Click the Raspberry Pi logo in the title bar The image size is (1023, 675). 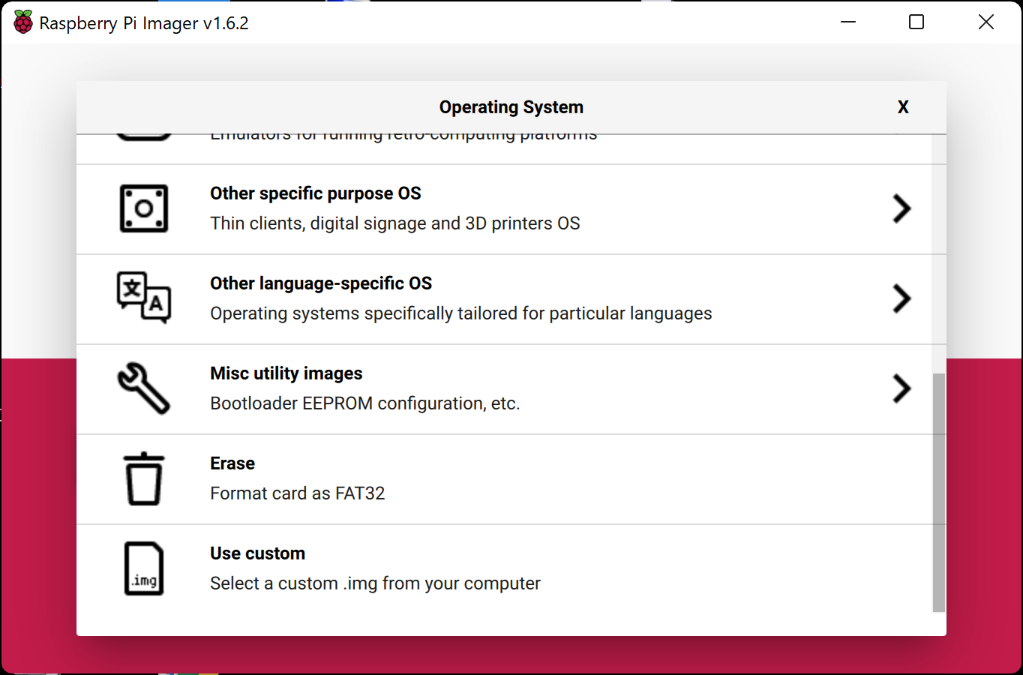point(22,22)
